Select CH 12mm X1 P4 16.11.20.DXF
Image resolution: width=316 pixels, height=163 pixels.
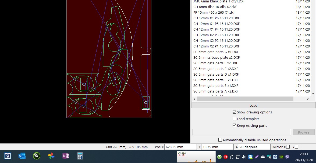pyautogui.click(x=216, y=29)
